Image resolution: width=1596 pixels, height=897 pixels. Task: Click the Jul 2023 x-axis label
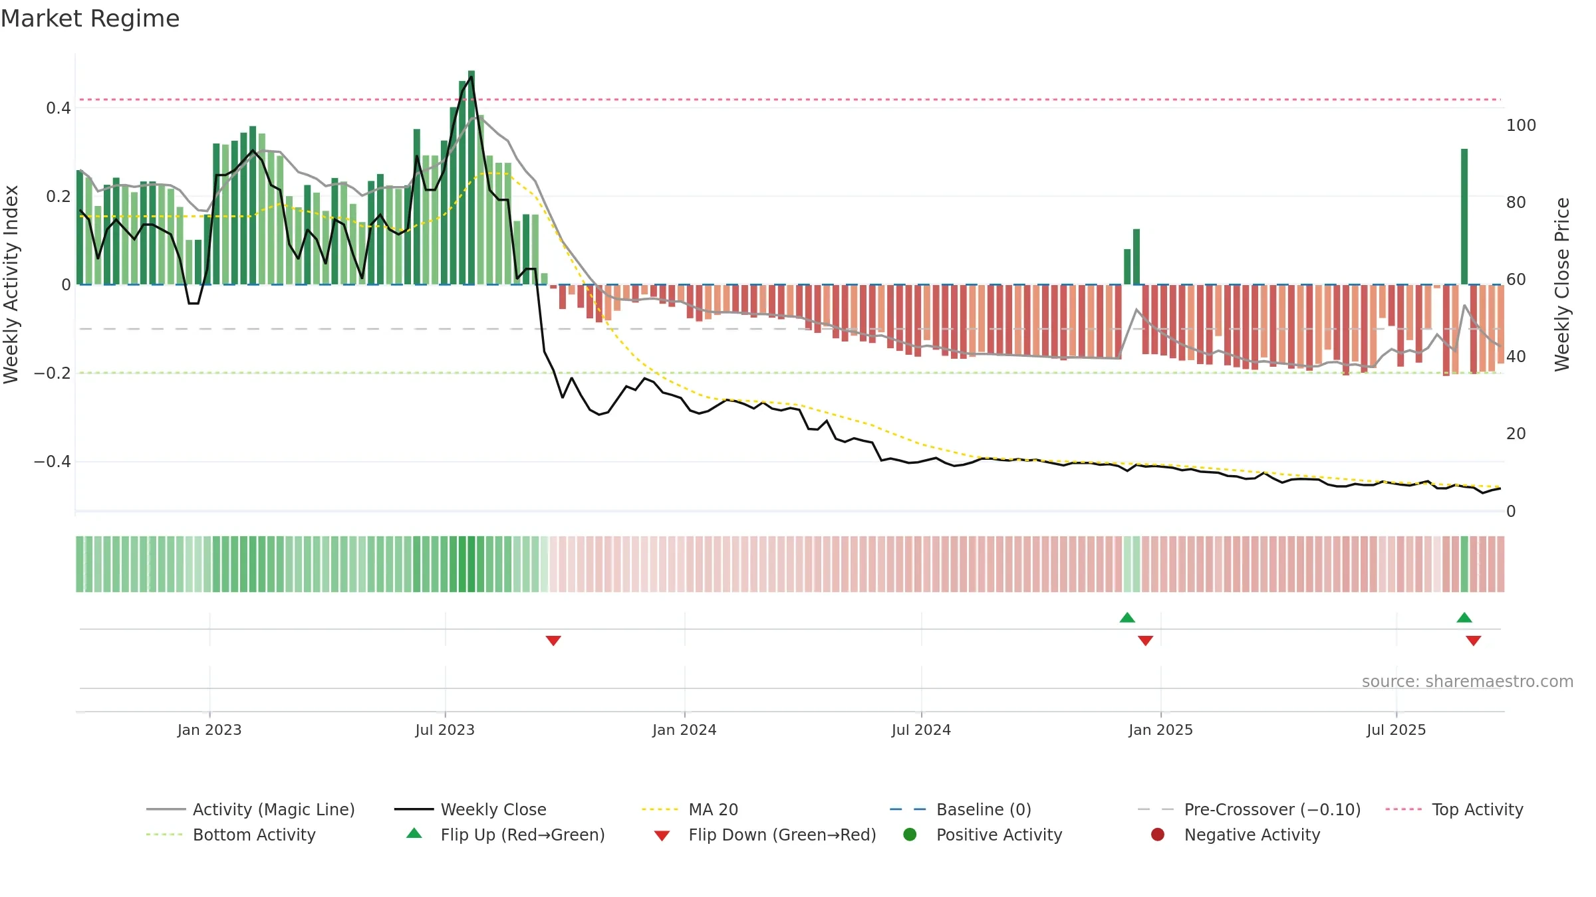(445, 730)
